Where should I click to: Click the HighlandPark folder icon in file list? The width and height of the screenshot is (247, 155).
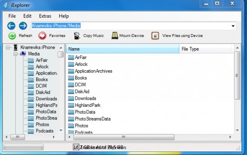click(71, 105)
